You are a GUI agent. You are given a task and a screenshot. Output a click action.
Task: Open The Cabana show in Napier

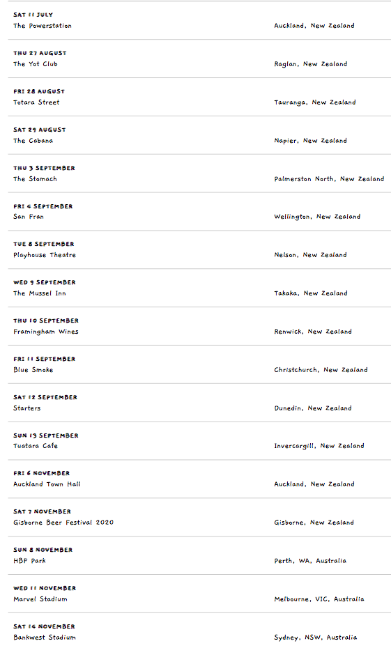pyautogui.click(x=33, y=141)
